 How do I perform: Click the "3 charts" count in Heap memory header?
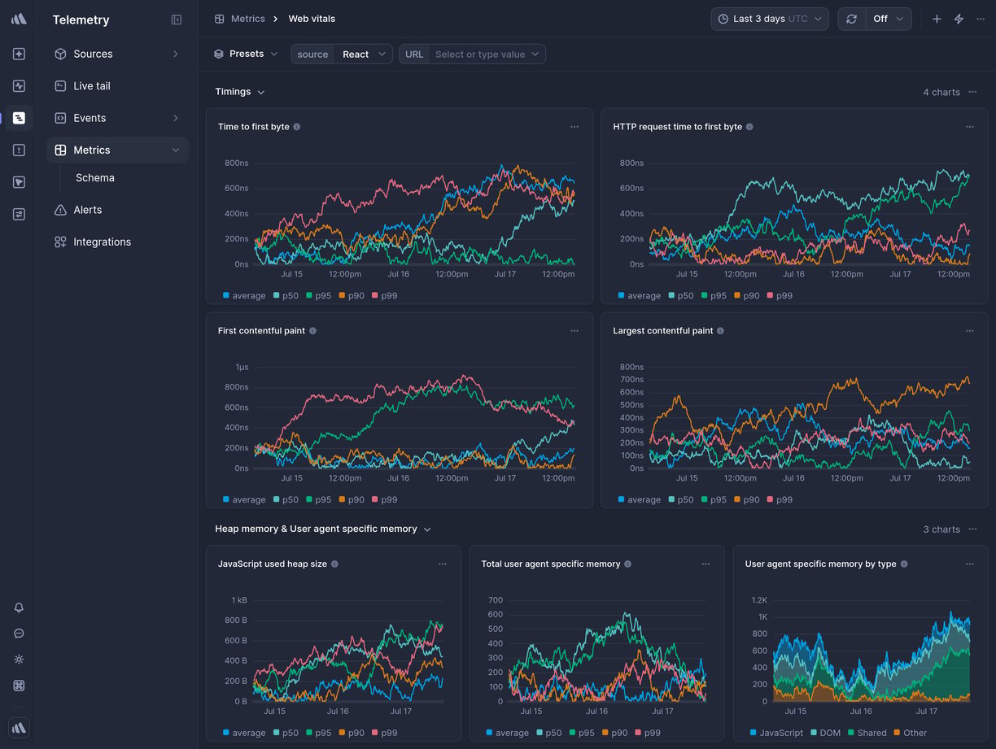tap(941, 529)
